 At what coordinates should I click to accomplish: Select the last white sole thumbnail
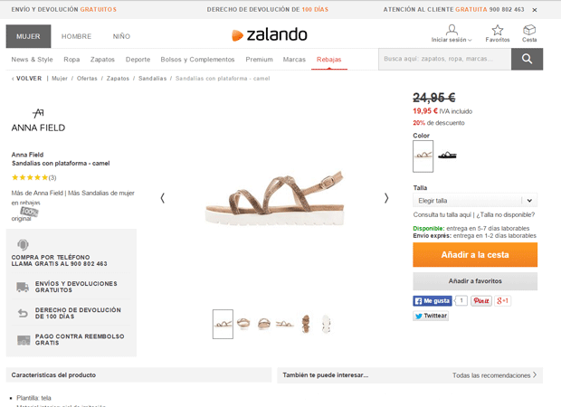click(326, 324)
